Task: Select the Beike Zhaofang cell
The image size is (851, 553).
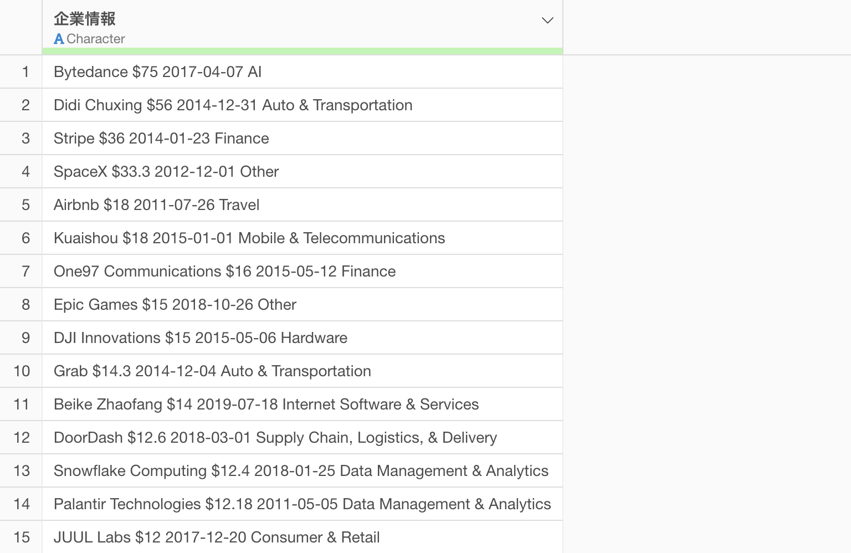Action: point(266,404)
